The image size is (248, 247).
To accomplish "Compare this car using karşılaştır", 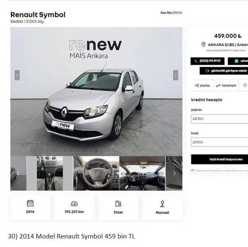I will coord(226,85).
